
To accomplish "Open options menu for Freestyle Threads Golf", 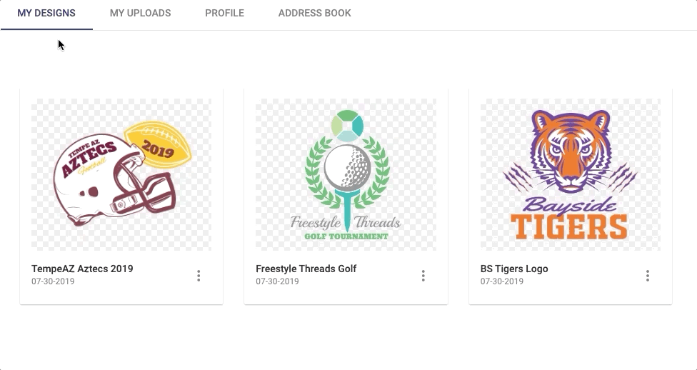I will point(423,276).
